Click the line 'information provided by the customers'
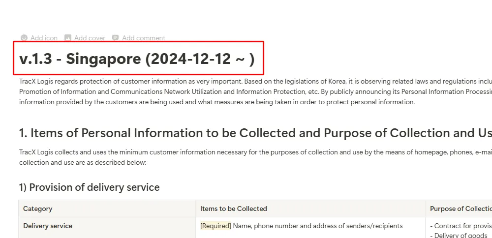The width and height of the screenshot is (492, 238). click(217, 102)
